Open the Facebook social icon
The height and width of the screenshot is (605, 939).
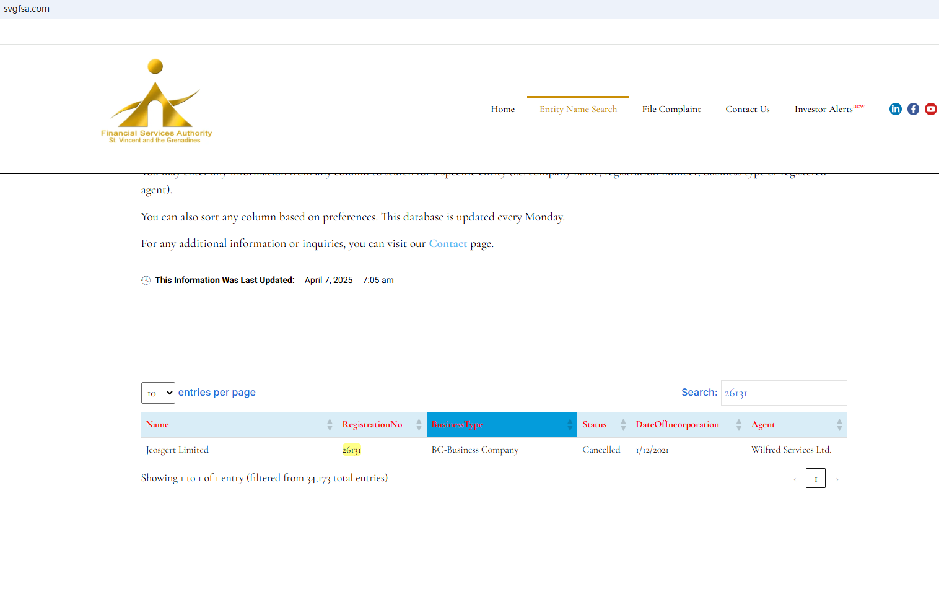coord(913,109)
